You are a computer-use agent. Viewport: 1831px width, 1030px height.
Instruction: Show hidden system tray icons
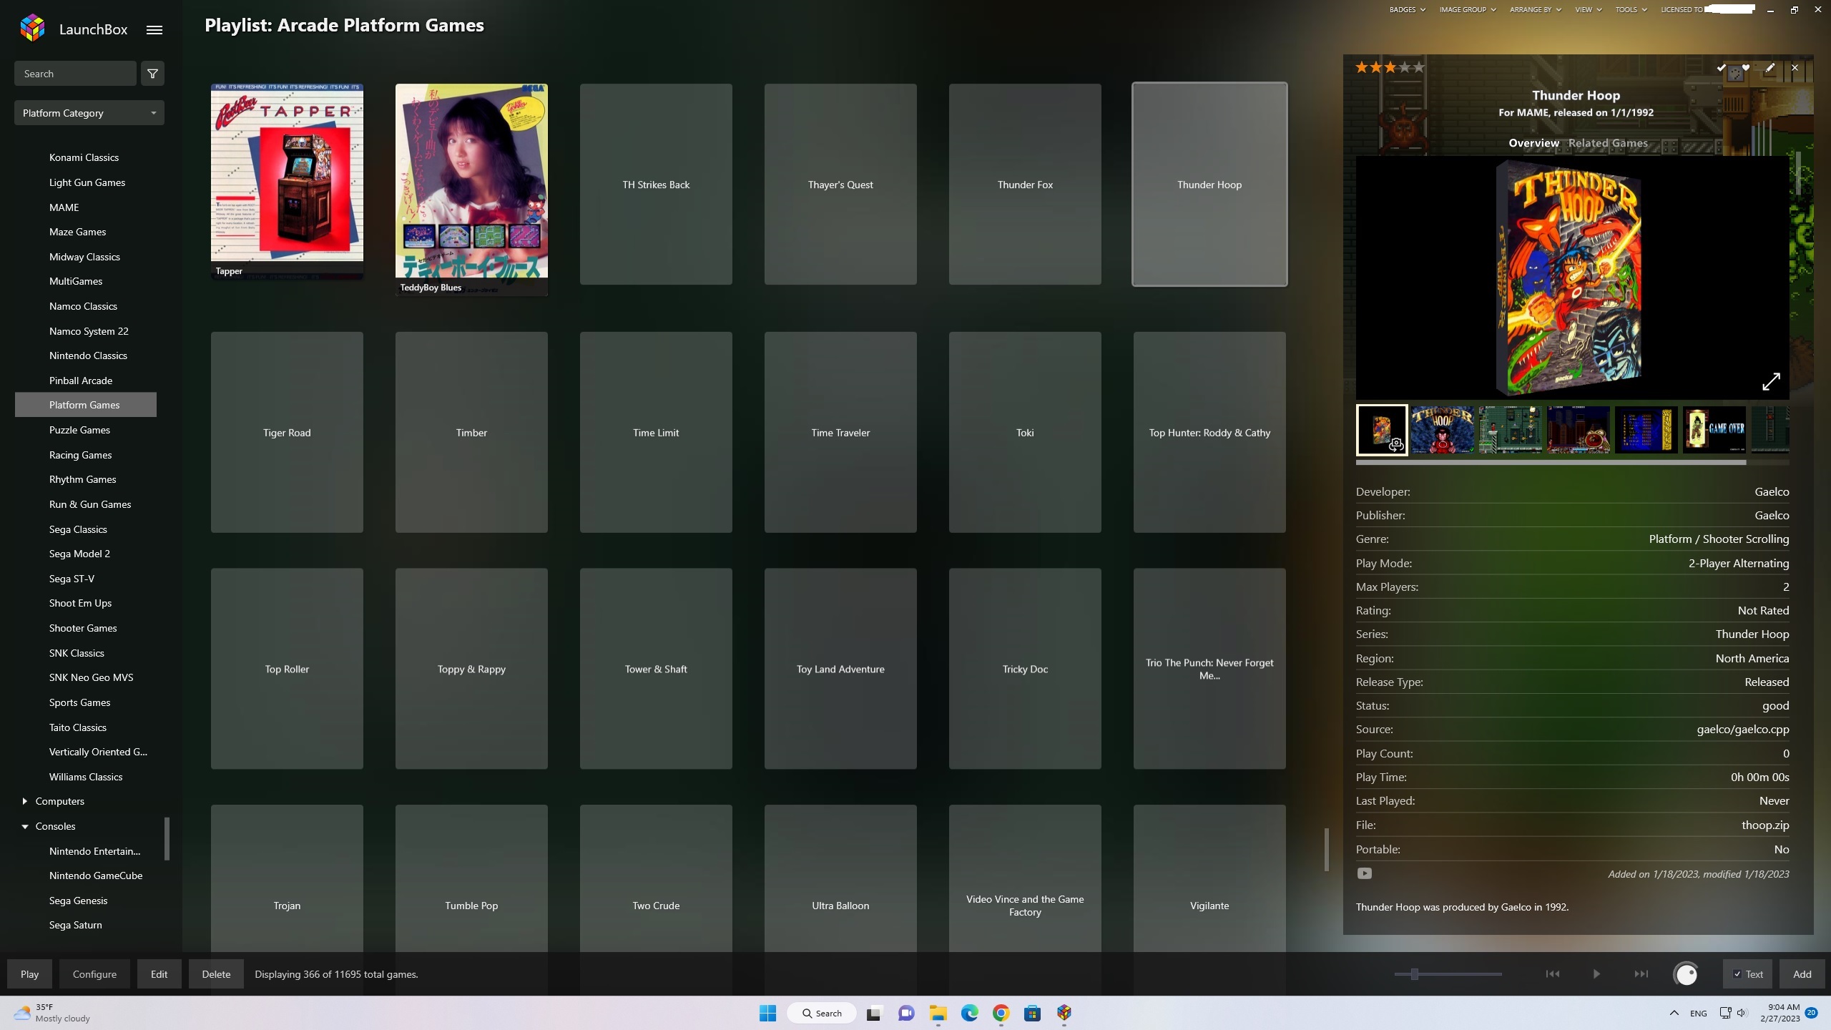(1674, 1013)
